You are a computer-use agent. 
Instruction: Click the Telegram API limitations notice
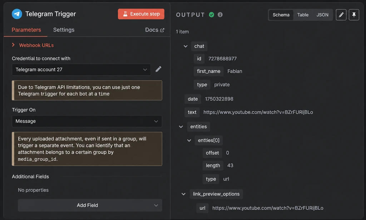click(87, 91)
